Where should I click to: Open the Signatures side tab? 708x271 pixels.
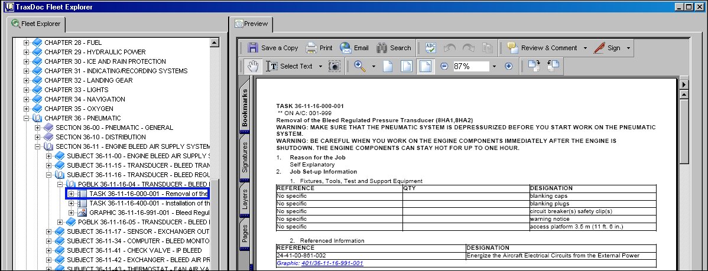(244, 157)
